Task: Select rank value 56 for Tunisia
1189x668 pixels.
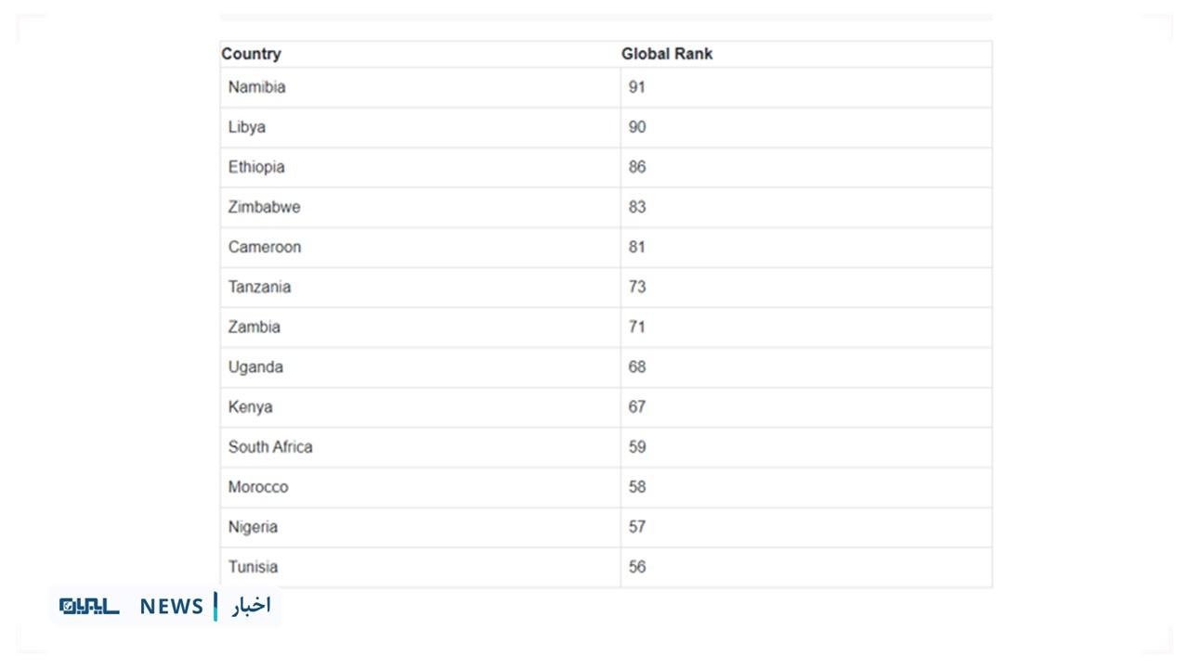Action: click(636, 566)
